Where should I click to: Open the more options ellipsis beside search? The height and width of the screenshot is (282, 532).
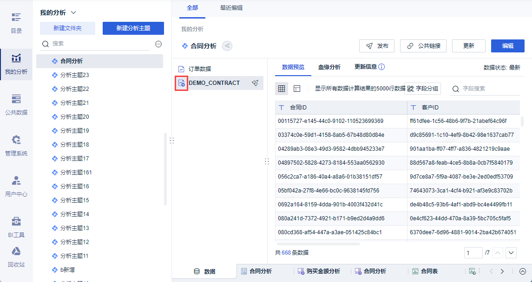coord(158,44)
